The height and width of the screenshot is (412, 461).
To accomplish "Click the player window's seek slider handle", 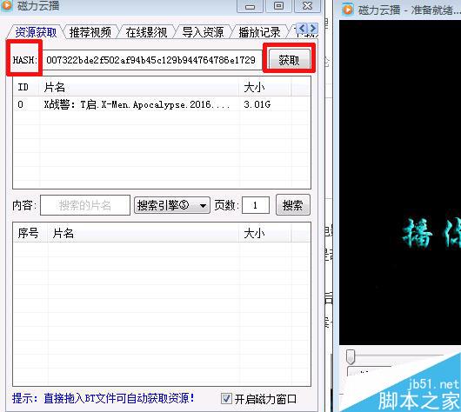I will click(351, 357).
